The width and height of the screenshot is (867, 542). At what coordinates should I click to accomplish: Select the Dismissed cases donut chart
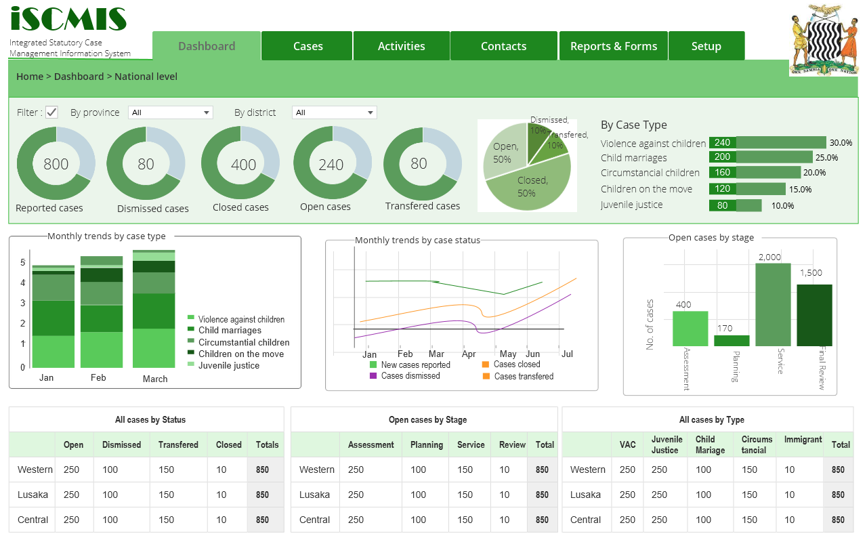(146, 164)
